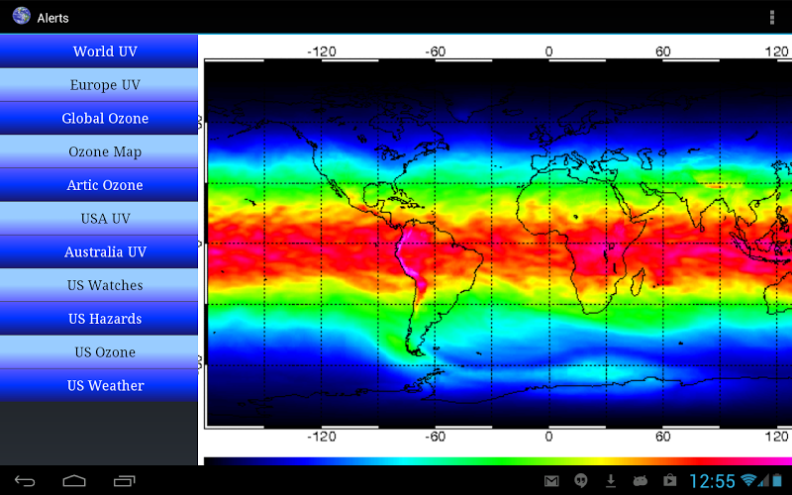Tap the world UV map image

click(498, 244)
